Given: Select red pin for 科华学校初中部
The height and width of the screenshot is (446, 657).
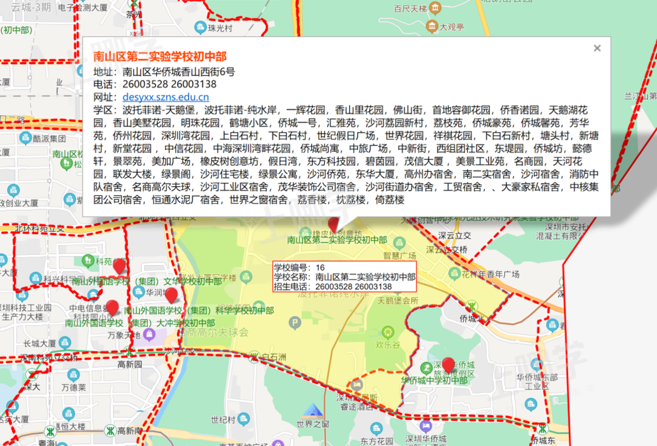Looking at the screenshot, I should pyautogui.click(x=172, y=295).
